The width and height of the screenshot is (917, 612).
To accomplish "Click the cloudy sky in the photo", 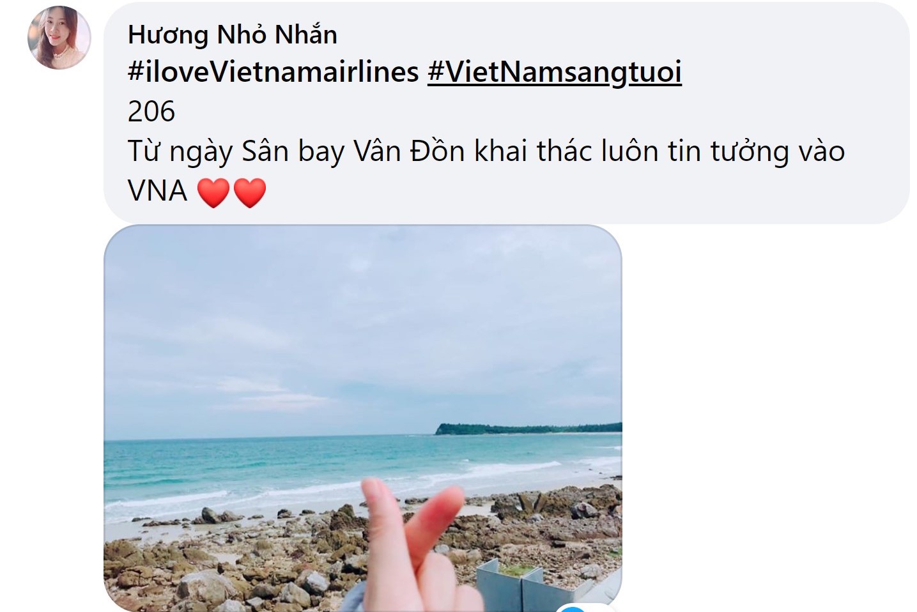I will 363,326.
